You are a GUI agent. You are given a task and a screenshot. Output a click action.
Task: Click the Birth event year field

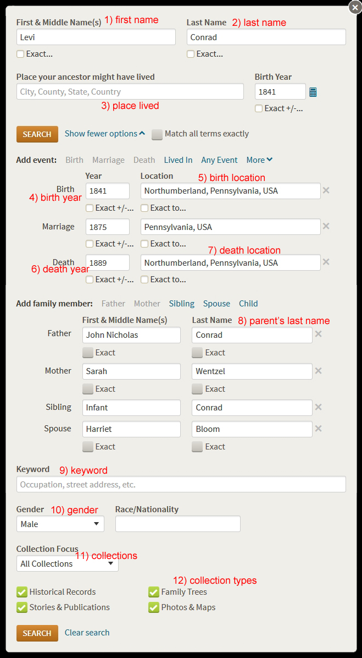tap(108, 191)
